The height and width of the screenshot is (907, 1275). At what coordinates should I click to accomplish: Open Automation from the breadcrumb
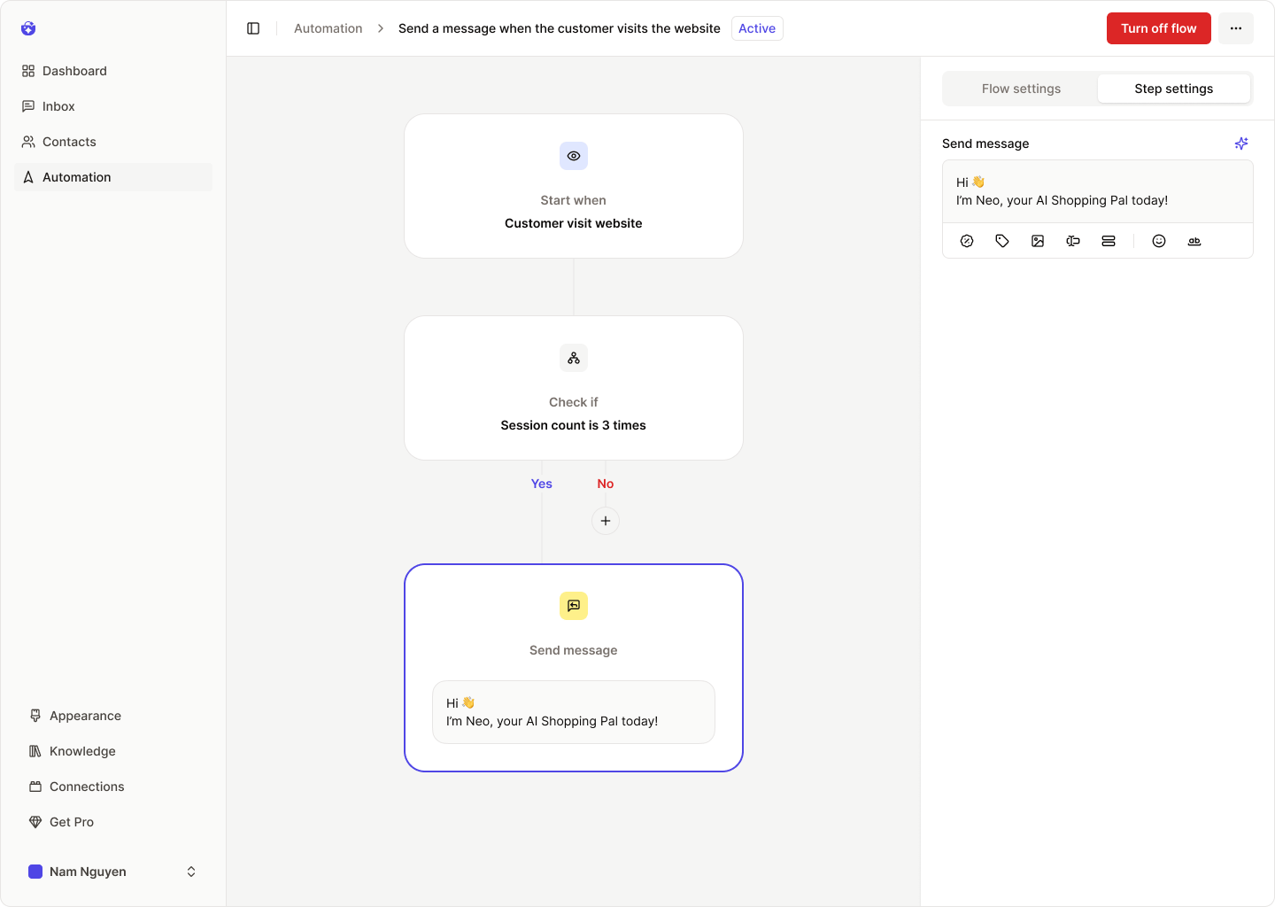(328, 27)
